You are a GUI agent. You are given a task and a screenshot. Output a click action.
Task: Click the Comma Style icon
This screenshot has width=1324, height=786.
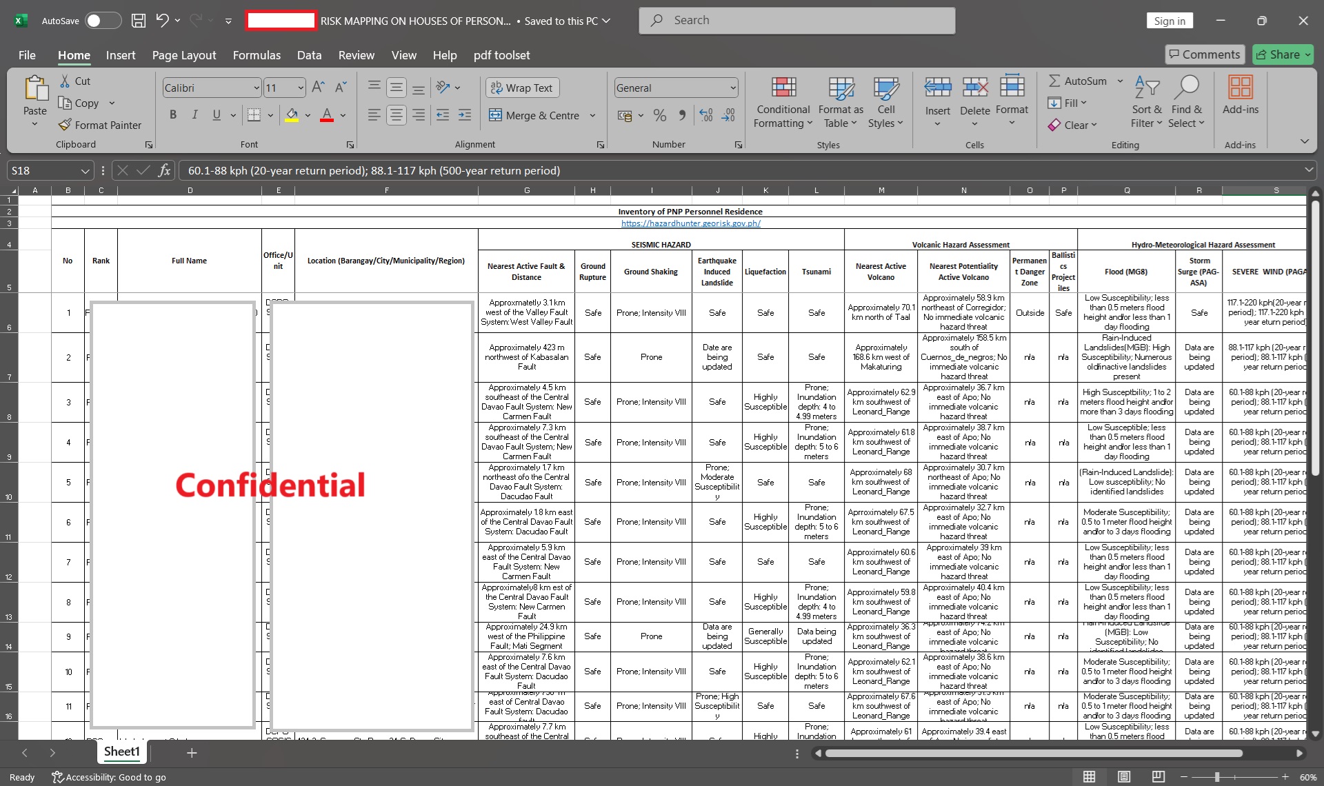[682, 115]
